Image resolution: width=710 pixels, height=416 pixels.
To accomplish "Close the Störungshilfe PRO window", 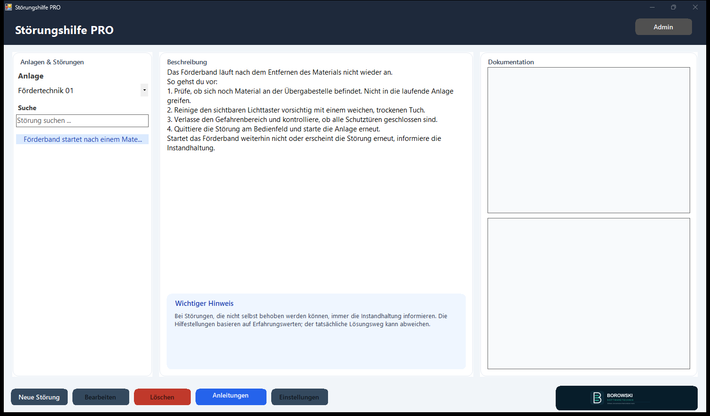I will coord(695,7).
